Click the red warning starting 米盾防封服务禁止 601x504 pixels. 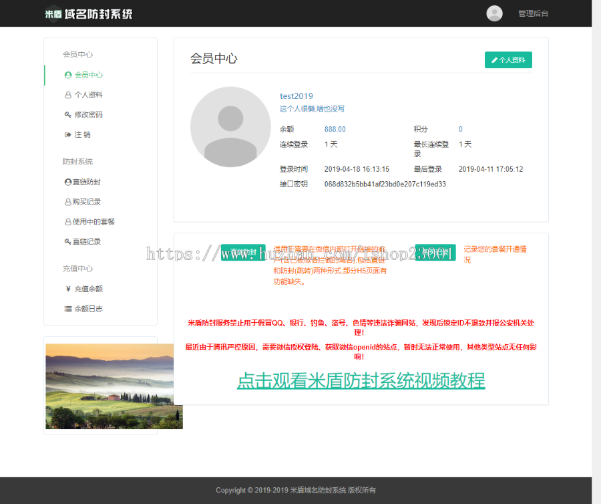361,328
